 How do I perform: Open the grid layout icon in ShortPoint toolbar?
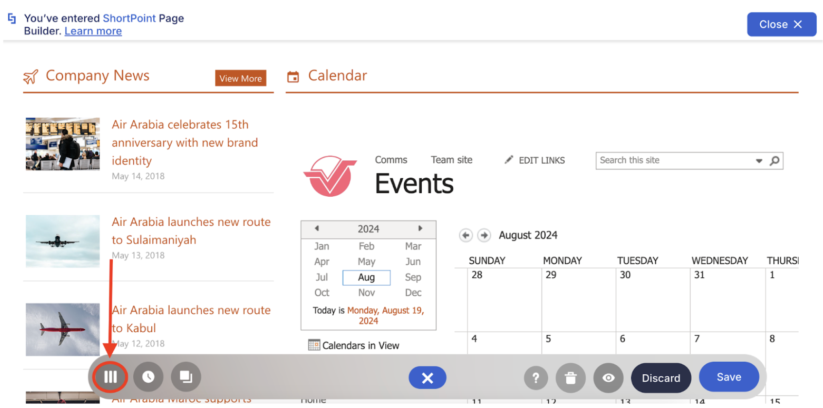pyautogui.click(x=110, y=377)
